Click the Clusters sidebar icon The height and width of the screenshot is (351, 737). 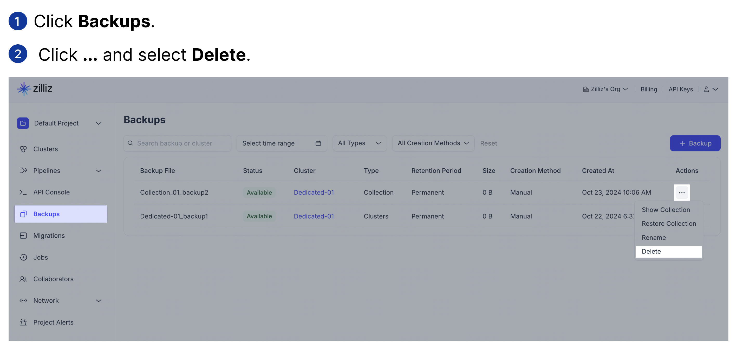tap(23, 149)
